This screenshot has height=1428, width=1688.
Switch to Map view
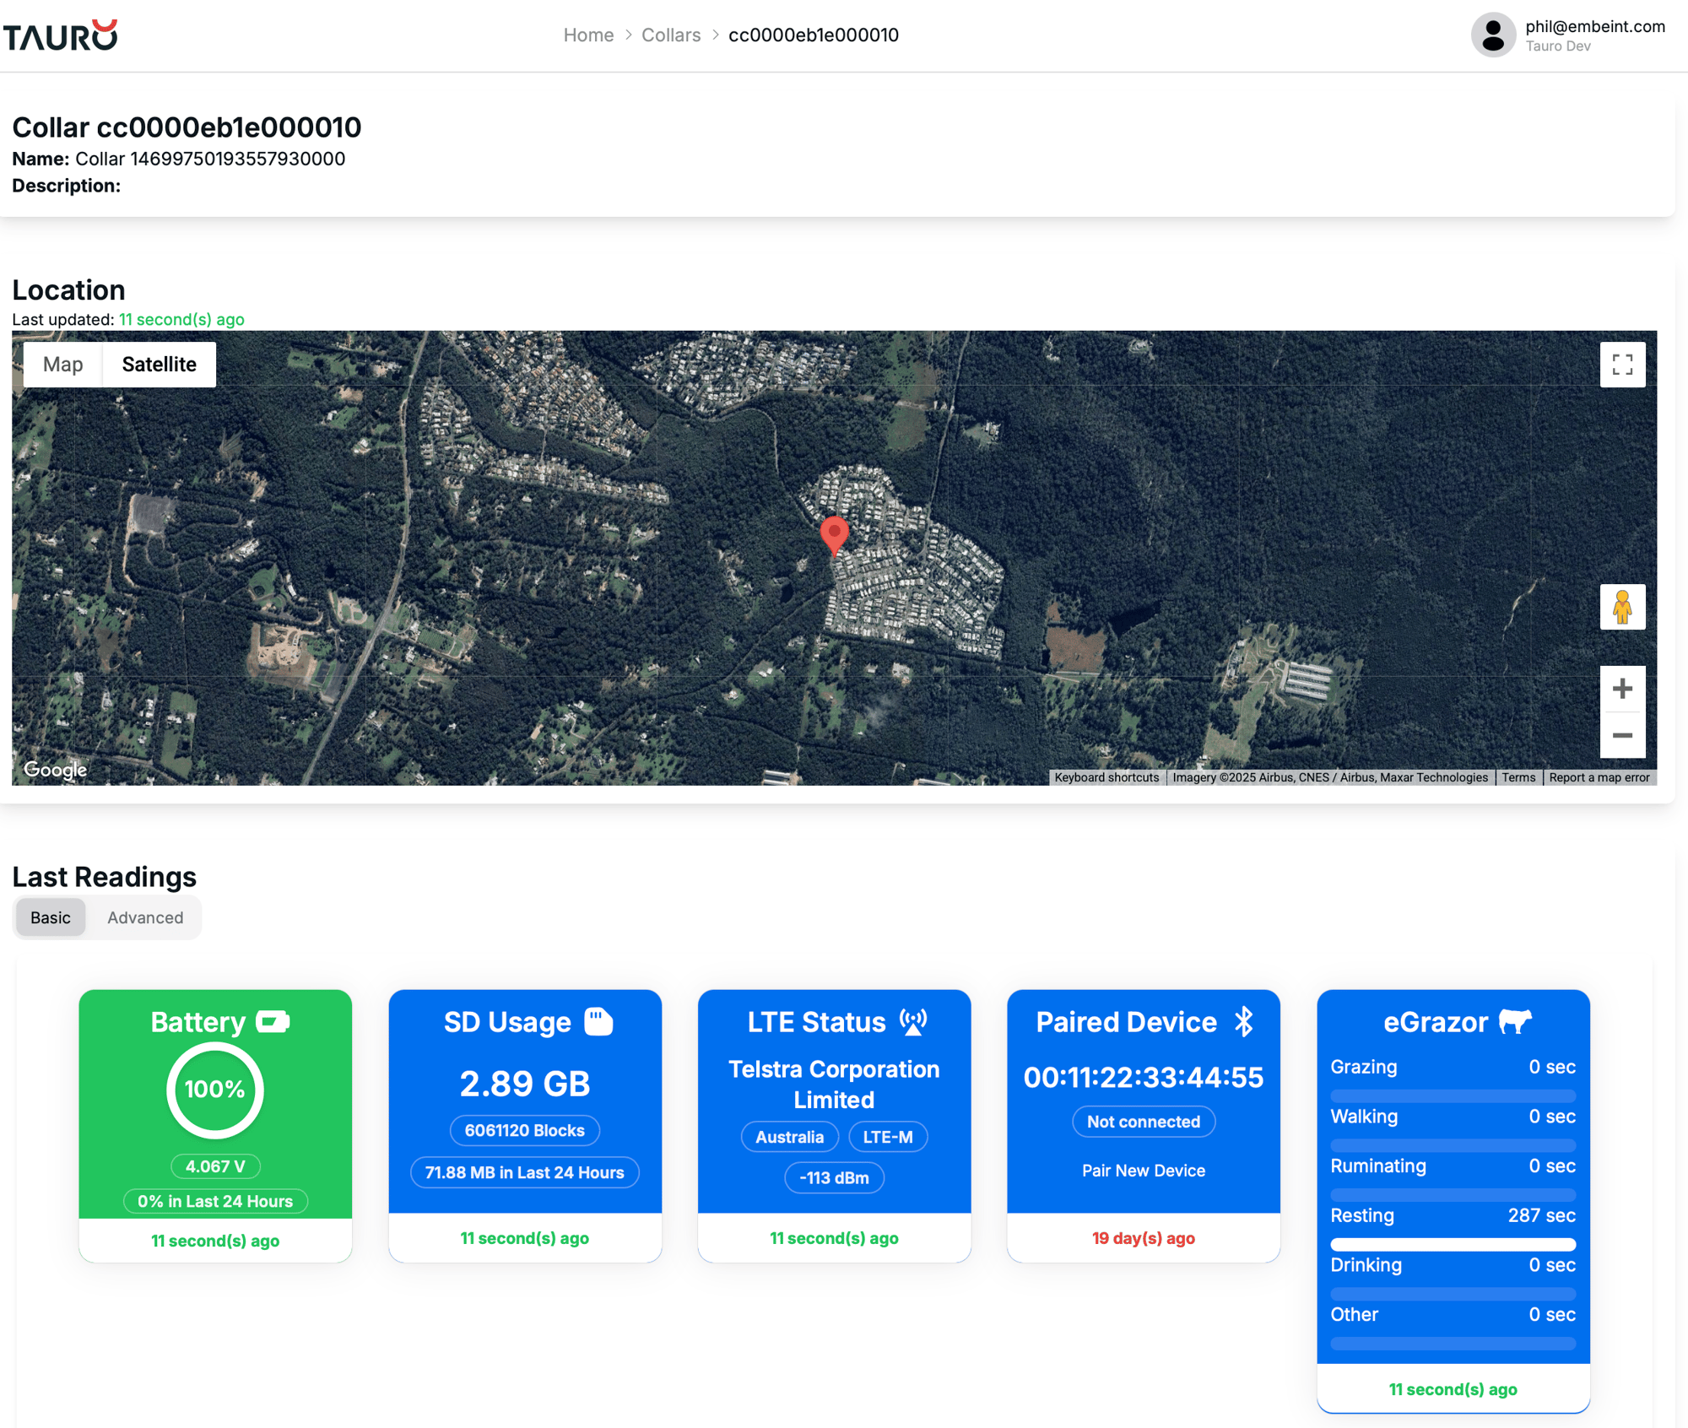[61, 364]
